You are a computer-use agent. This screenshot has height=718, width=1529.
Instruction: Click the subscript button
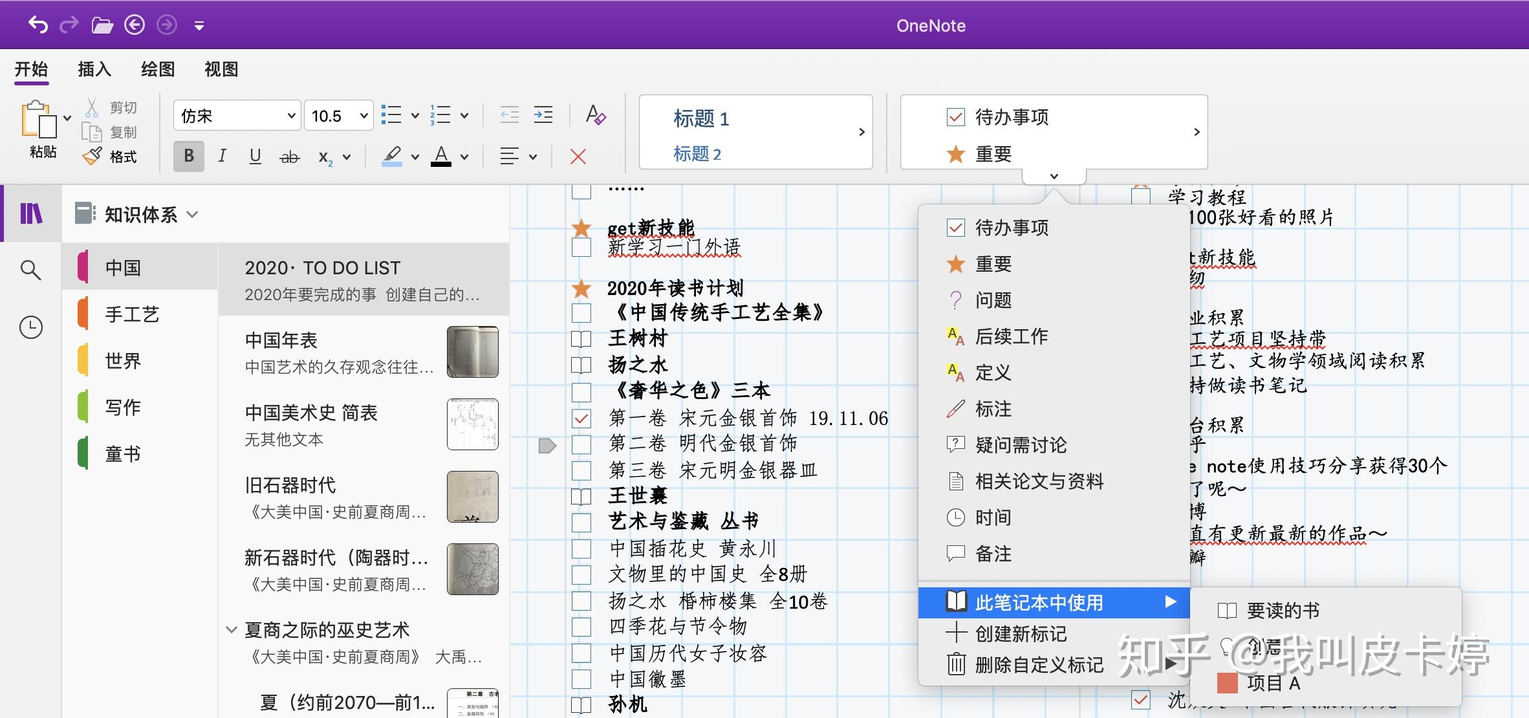tap(325, 157)
